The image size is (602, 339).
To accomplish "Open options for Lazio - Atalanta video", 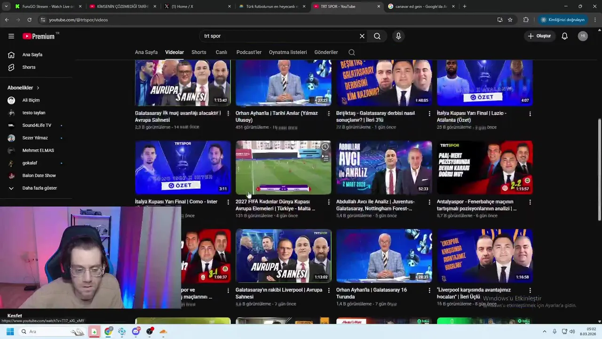I will pyautogui.click(x=530, y=113).
